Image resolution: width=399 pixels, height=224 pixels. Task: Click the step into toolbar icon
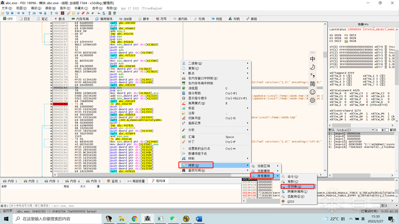pos(29,13)
